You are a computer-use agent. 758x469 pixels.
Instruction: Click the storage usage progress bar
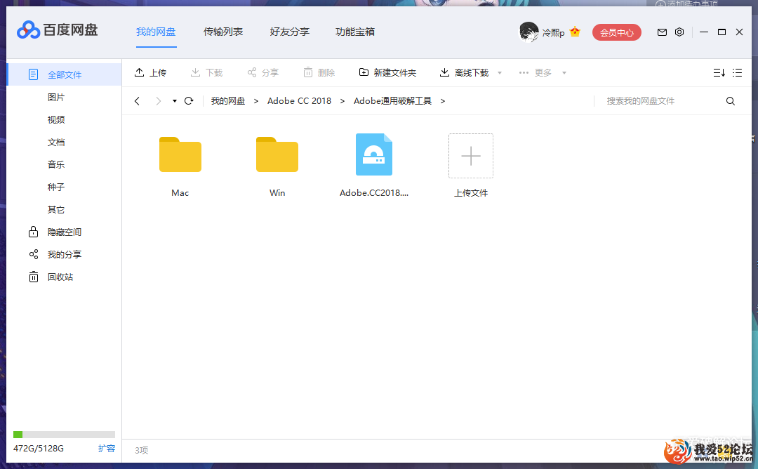click(x=64, y=434)
